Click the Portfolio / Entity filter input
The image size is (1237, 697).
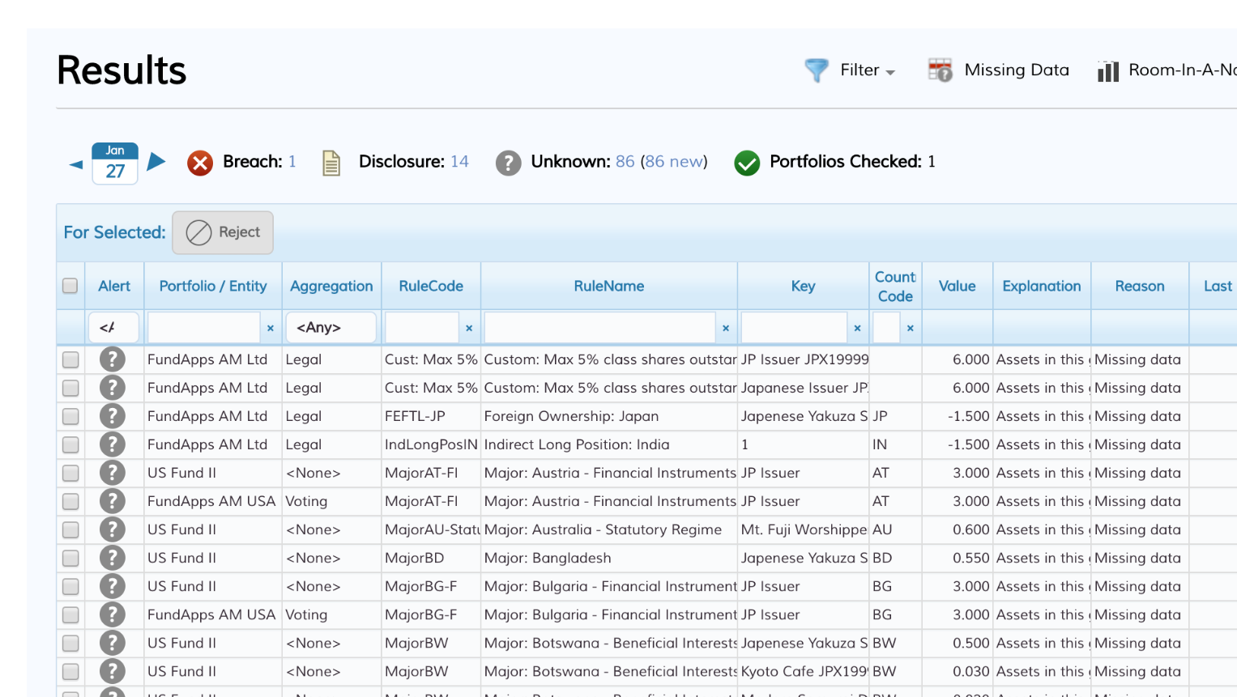(204, 328)
